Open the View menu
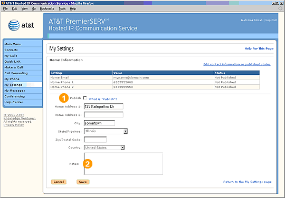The width and height of the screenshot is (285, 198). click(24, 9)
